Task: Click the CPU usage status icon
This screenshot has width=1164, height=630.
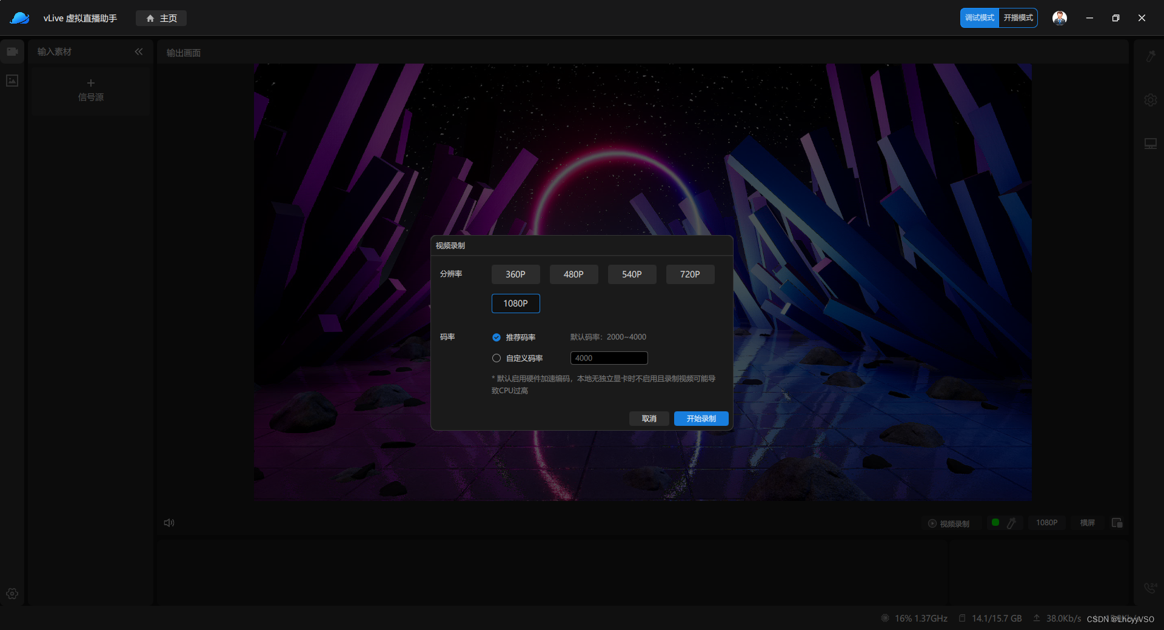Action: click(885, 618)
